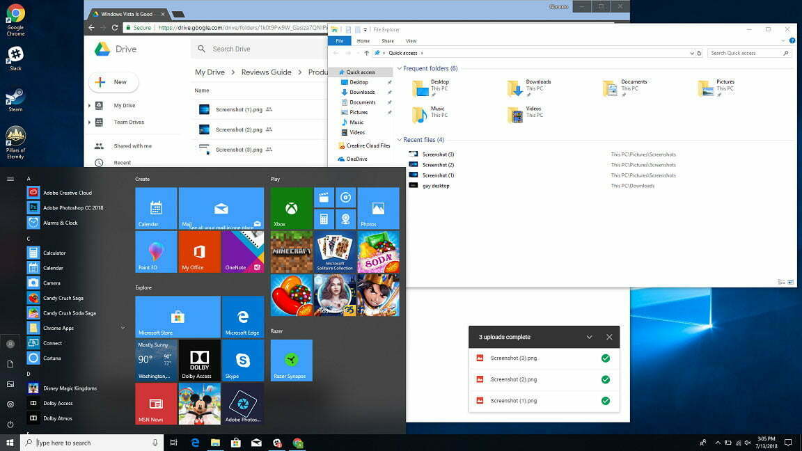Image resolution: width=802 pixels, height=451 pixels.
Task: Open the Steam desktop shortcut
Action: pos(15,100)
